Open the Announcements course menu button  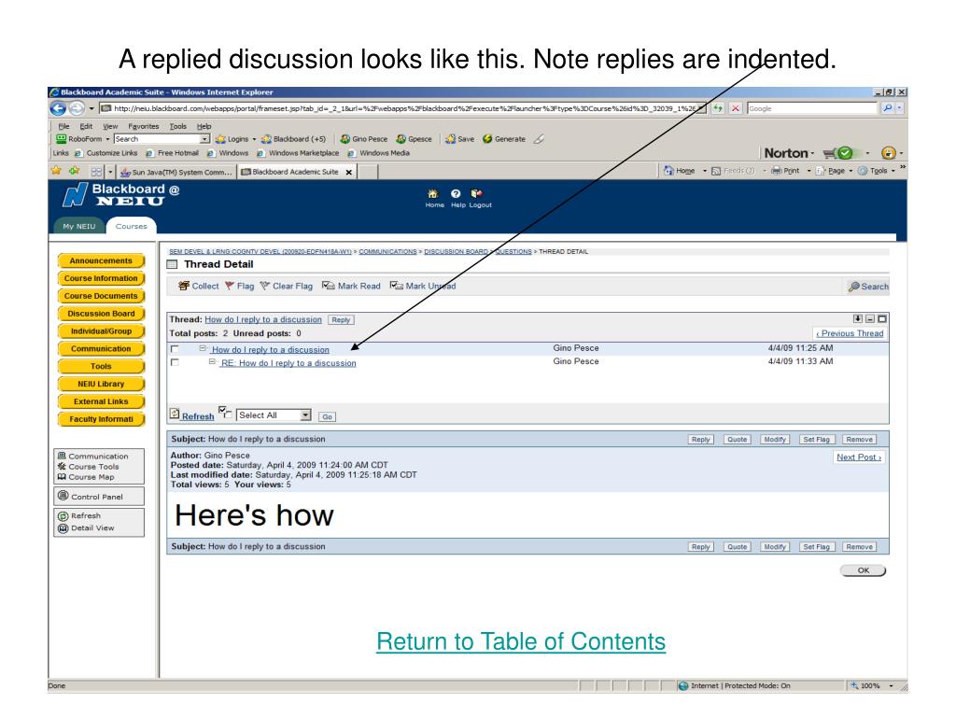pos(101,261)
